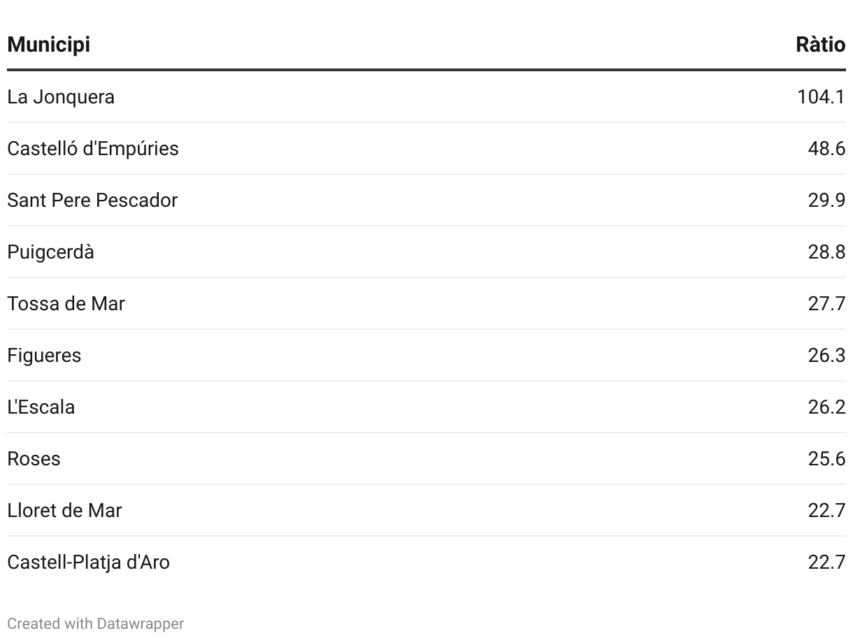Select Castelló d'Empúries municipality cell
The image size is (853, 640).
(x=93, y=148)
